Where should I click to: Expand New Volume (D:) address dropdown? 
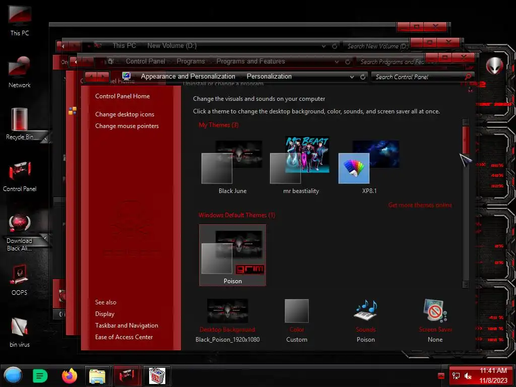click(x=324, y=46)
